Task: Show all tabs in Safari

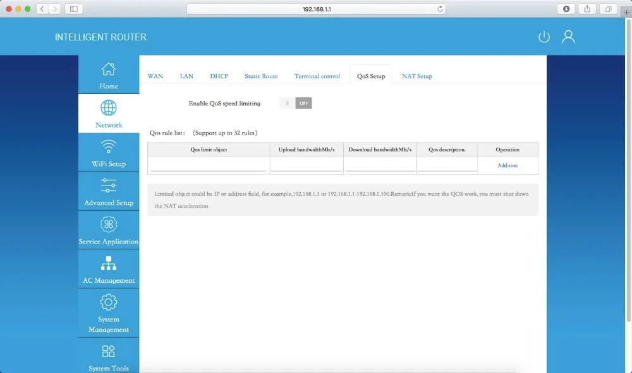Action: pyautogui.click(x=608, y=9)
